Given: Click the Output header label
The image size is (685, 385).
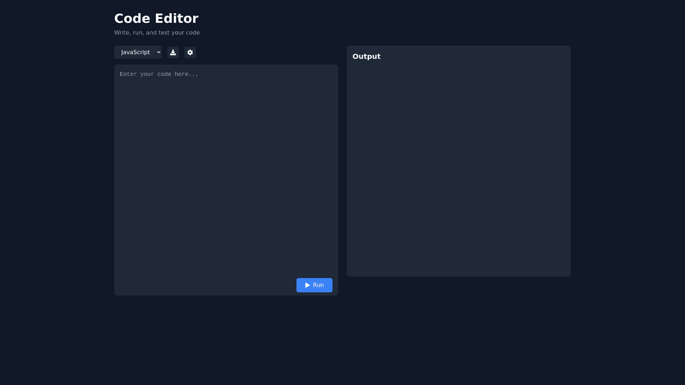Looking at the screenshot, I should pyautogui.click(x=366, y=56).
